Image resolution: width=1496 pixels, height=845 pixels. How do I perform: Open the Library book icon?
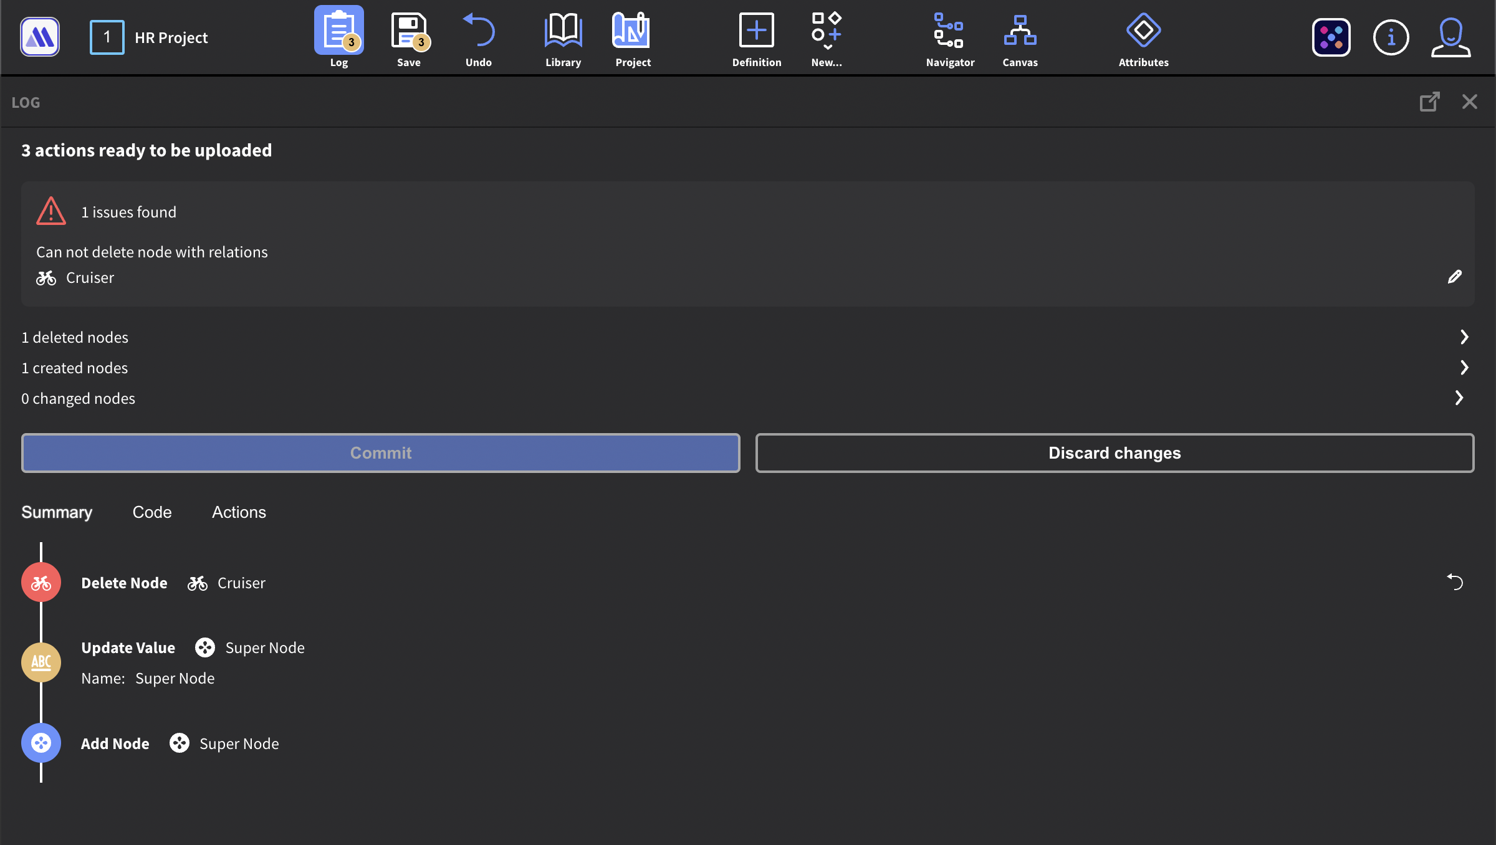point(563,31)
